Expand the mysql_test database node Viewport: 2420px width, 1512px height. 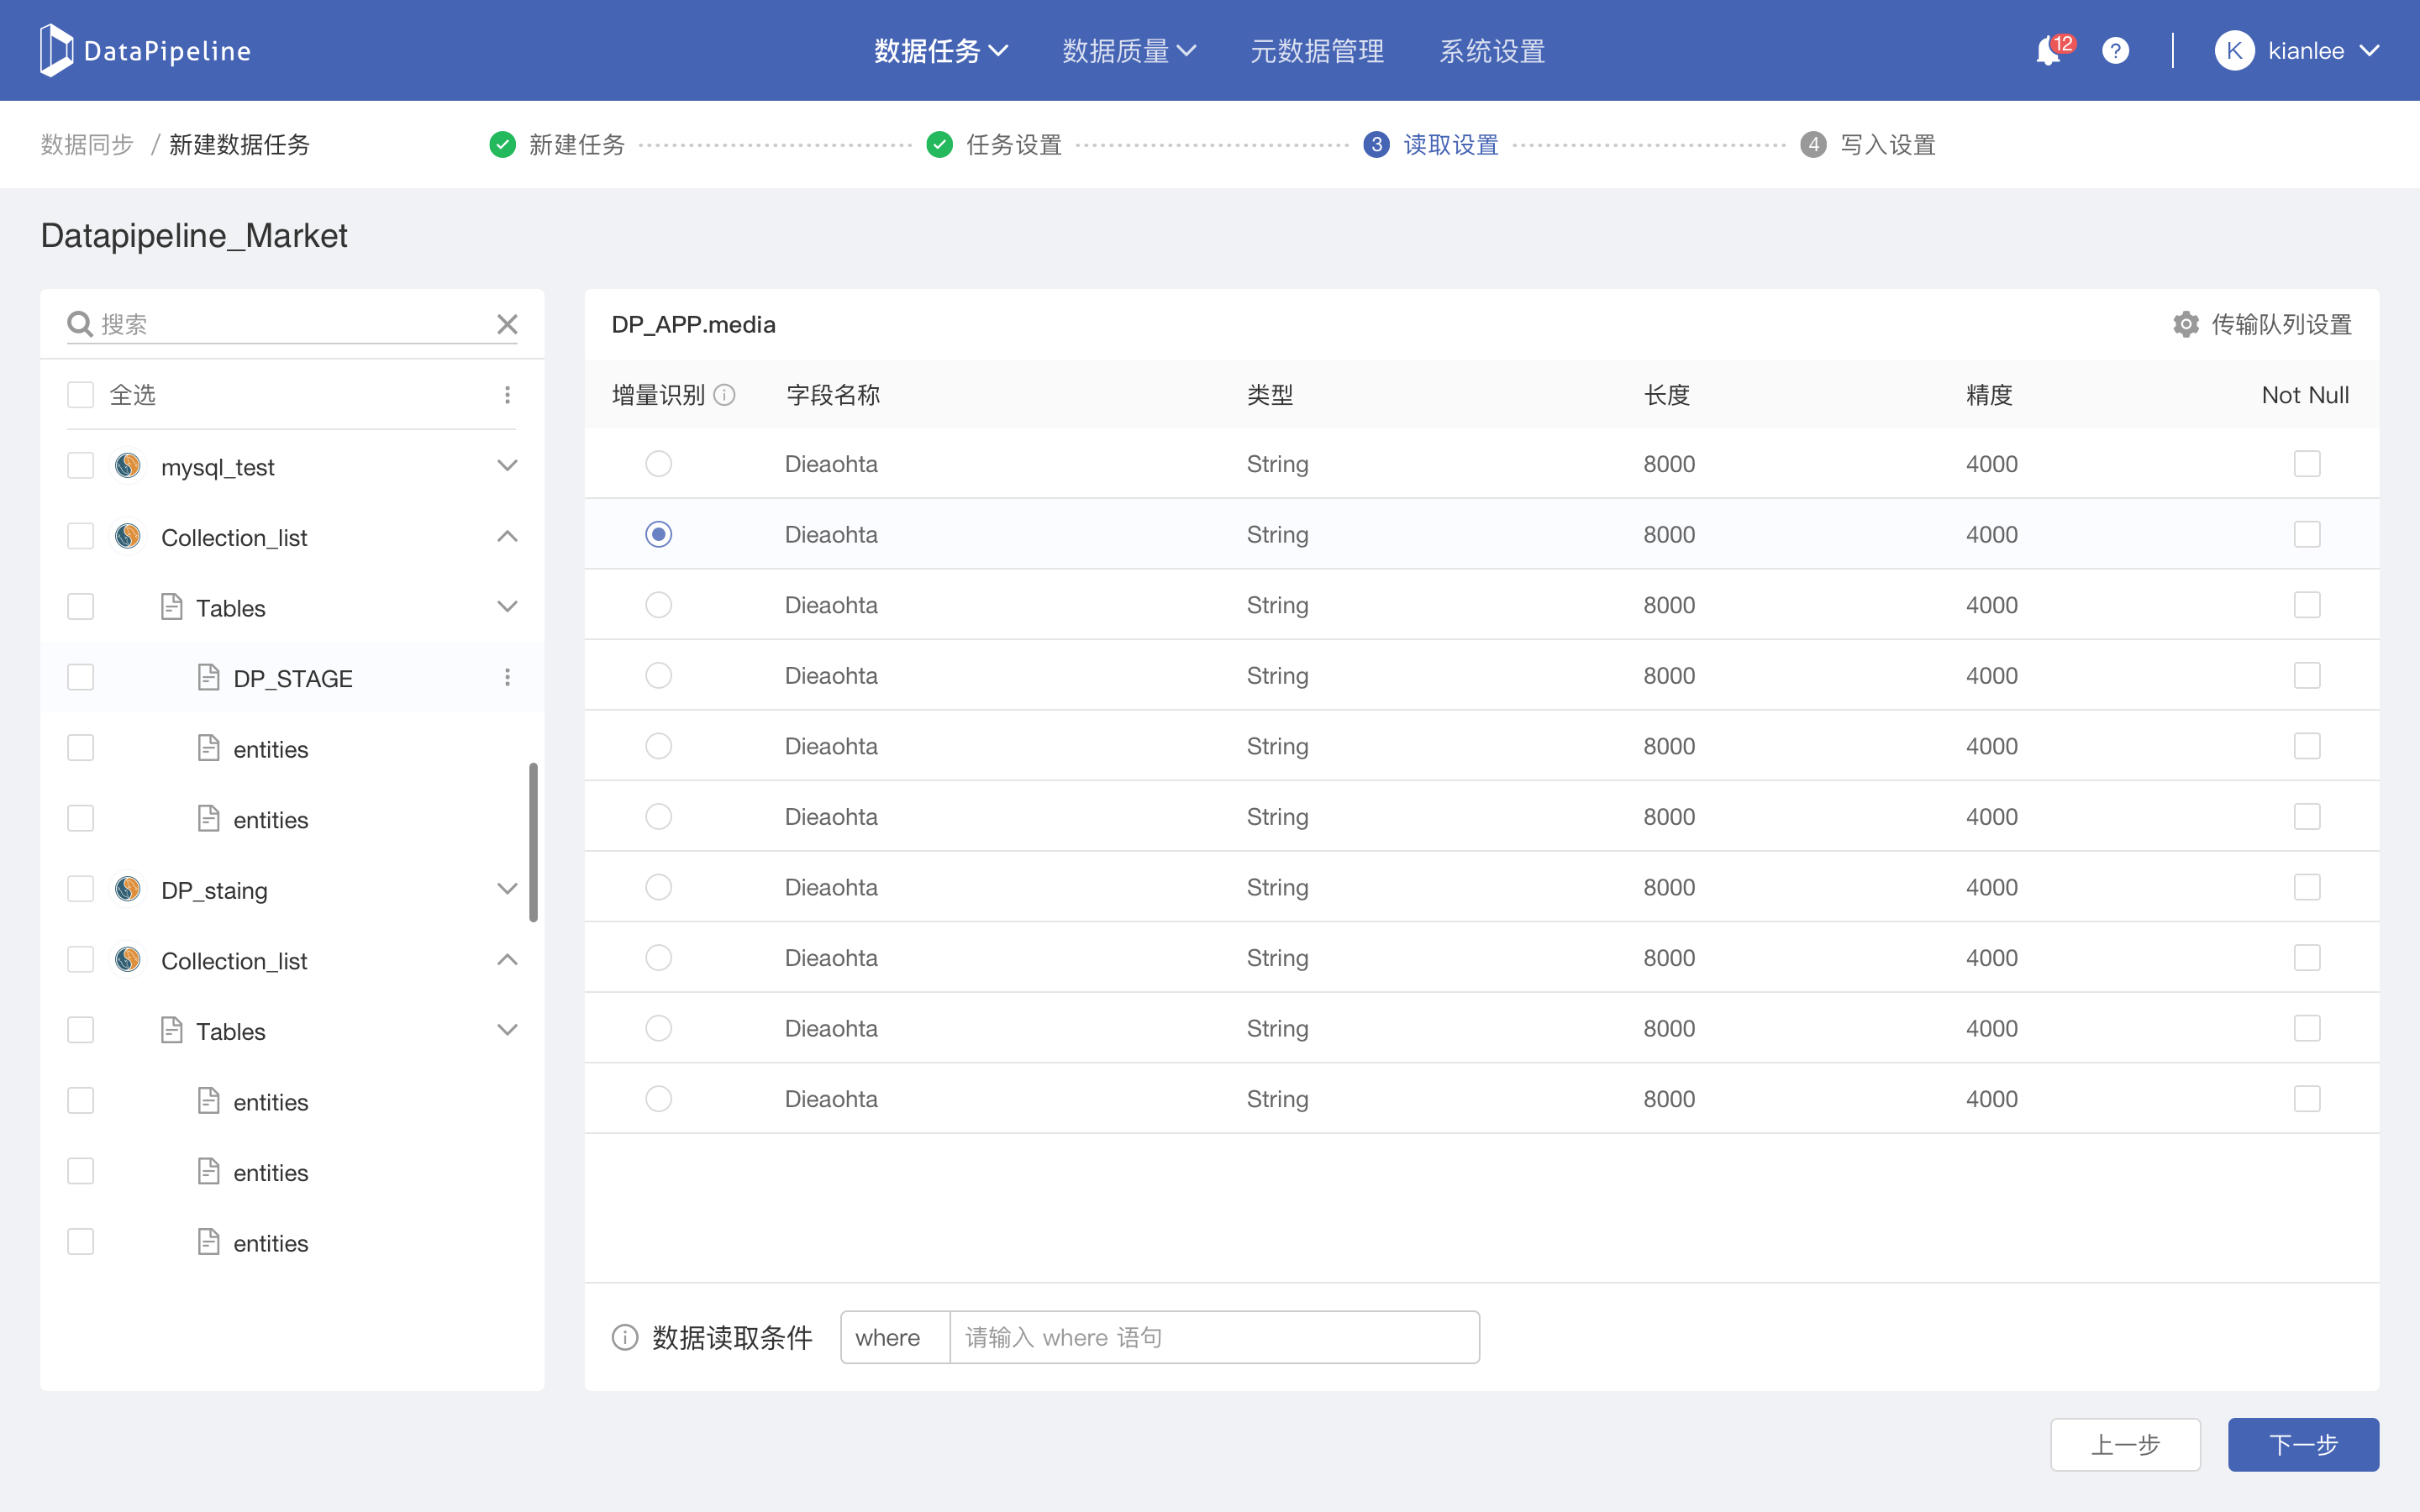(507, 466)
